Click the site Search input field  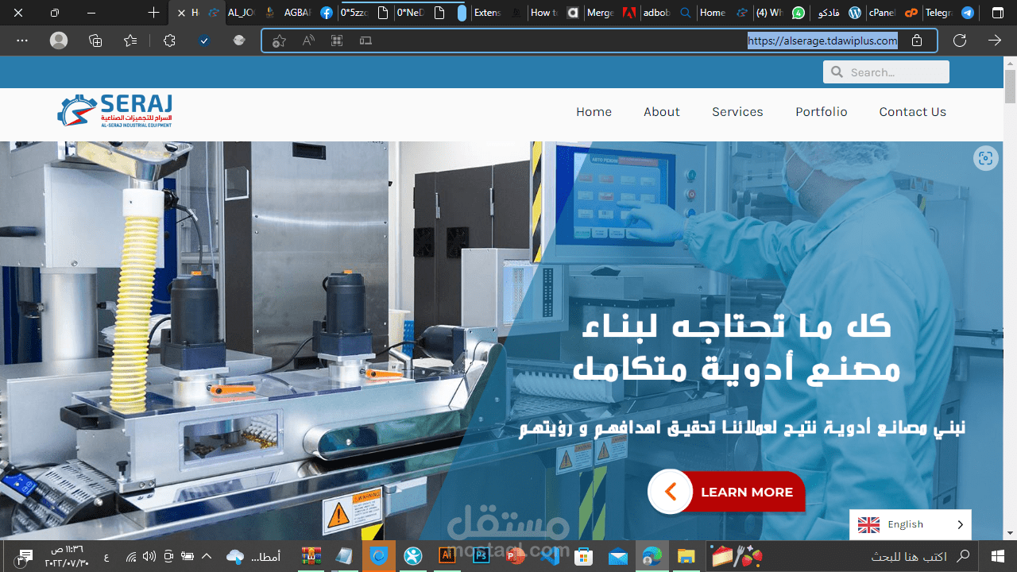(886, 72)
